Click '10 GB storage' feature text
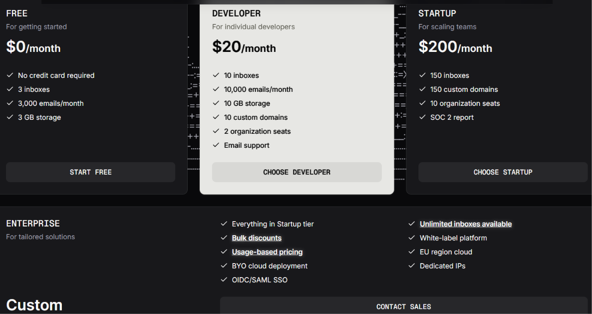Screen dimensions: 592x314 tap(247, 103)
